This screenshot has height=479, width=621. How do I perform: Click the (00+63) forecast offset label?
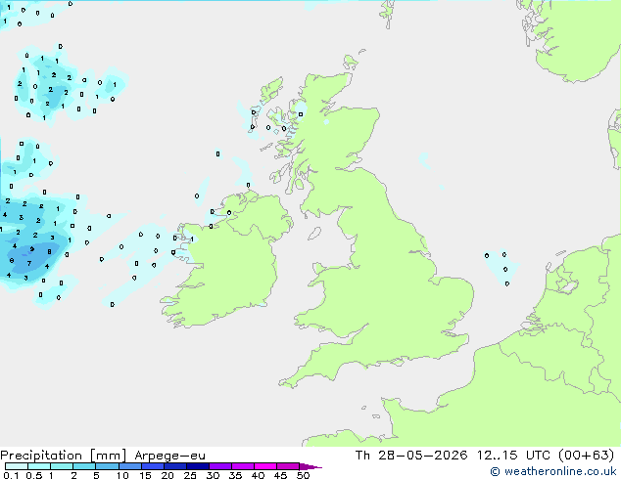pos(586,456)
